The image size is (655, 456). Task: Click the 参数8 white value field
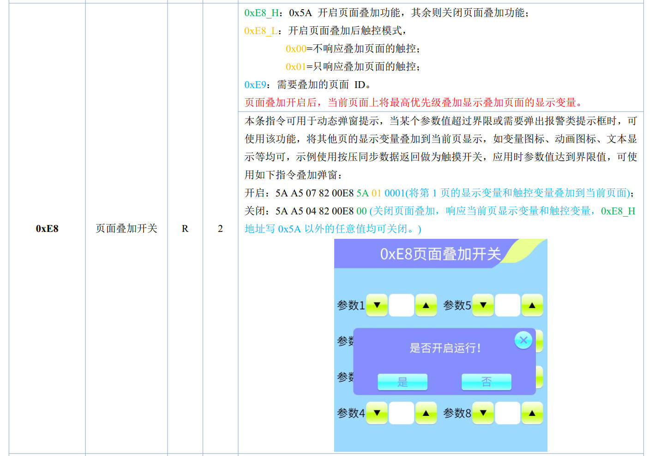tap(507, 413)
